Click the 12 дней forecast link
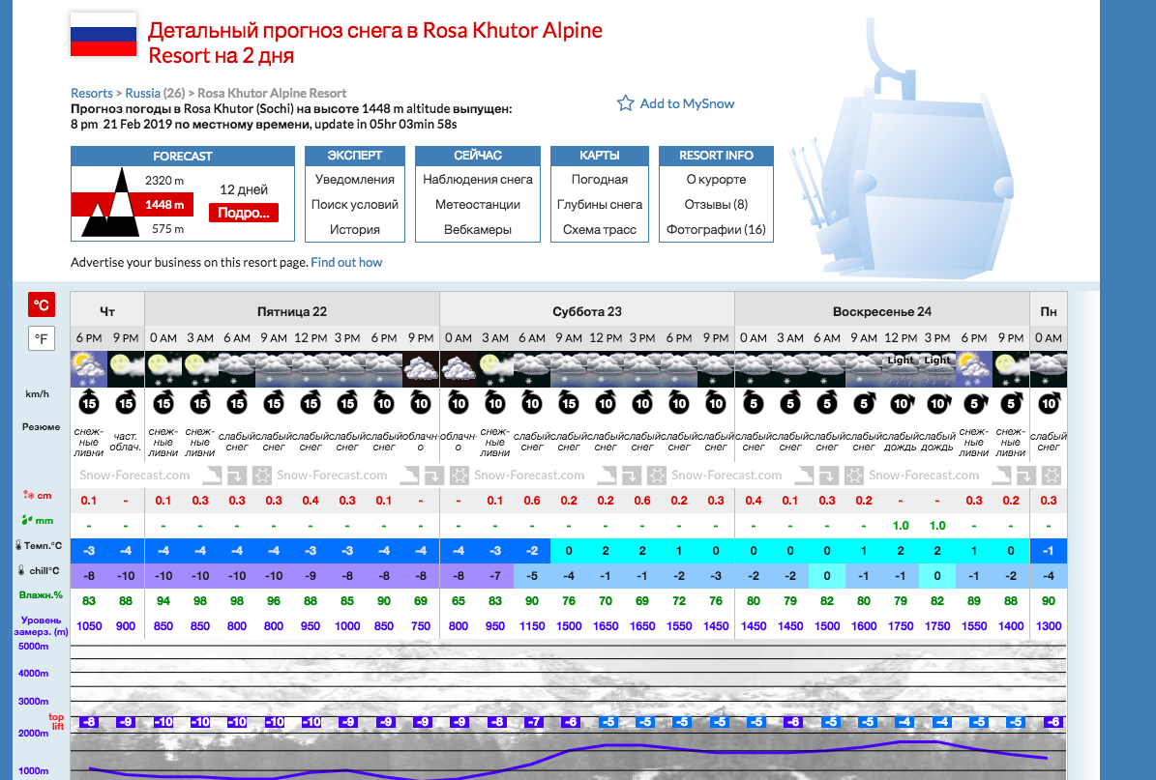Screen dimensions: 1156x780 tap(243, 189)
